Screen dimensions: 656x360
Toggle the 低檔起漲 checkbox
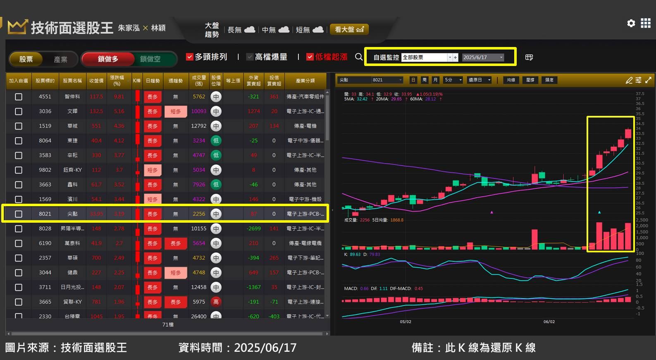pos(310,57)
